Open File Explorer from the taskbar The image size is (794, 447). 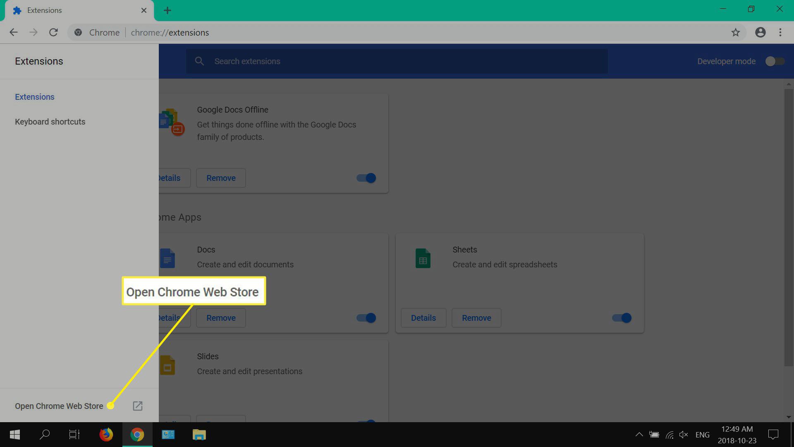coord(199,435)
